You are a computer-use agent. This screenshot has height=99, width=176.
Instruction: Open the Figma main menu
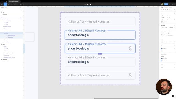[2, 4]
